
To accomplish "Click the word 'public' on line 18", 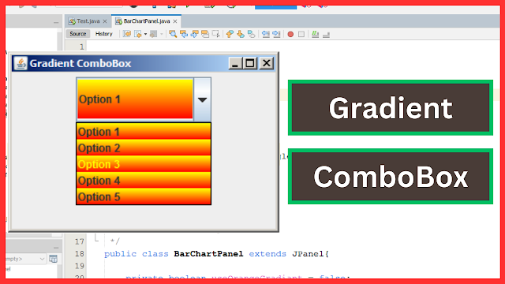I will pyautogui.click(x=120, y=254).
